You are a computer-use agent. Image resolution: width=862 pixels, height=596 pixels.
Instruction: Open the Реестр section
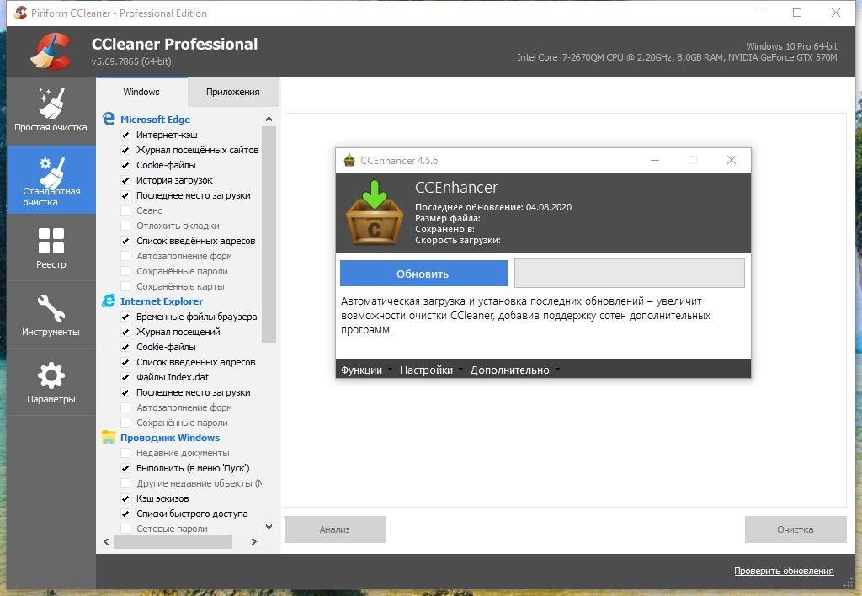point(51,247)
